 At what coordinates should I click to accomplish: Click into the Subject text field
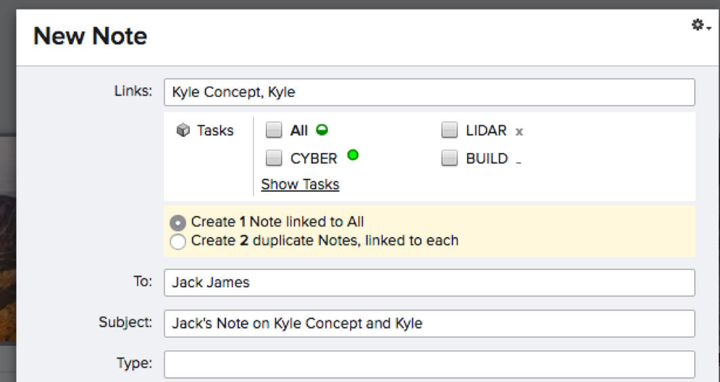tap(429, 323)
